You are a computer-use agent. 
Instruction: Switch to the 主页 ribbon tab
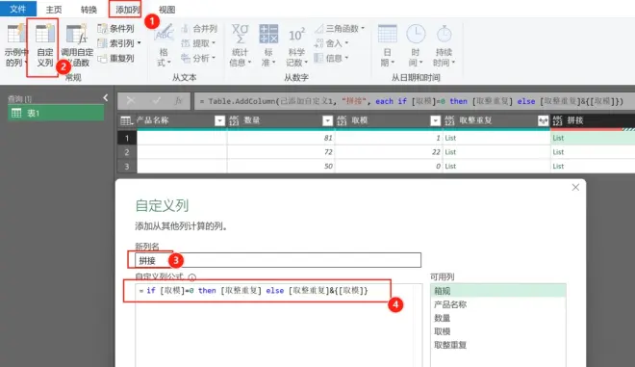point(54,10)
